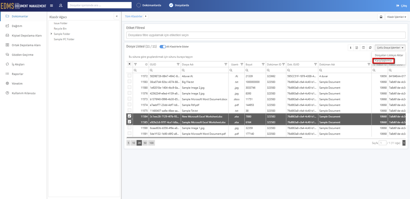Open filter icon for Doküman Adı column
This screenshot has width=410, height=199.
369,64
